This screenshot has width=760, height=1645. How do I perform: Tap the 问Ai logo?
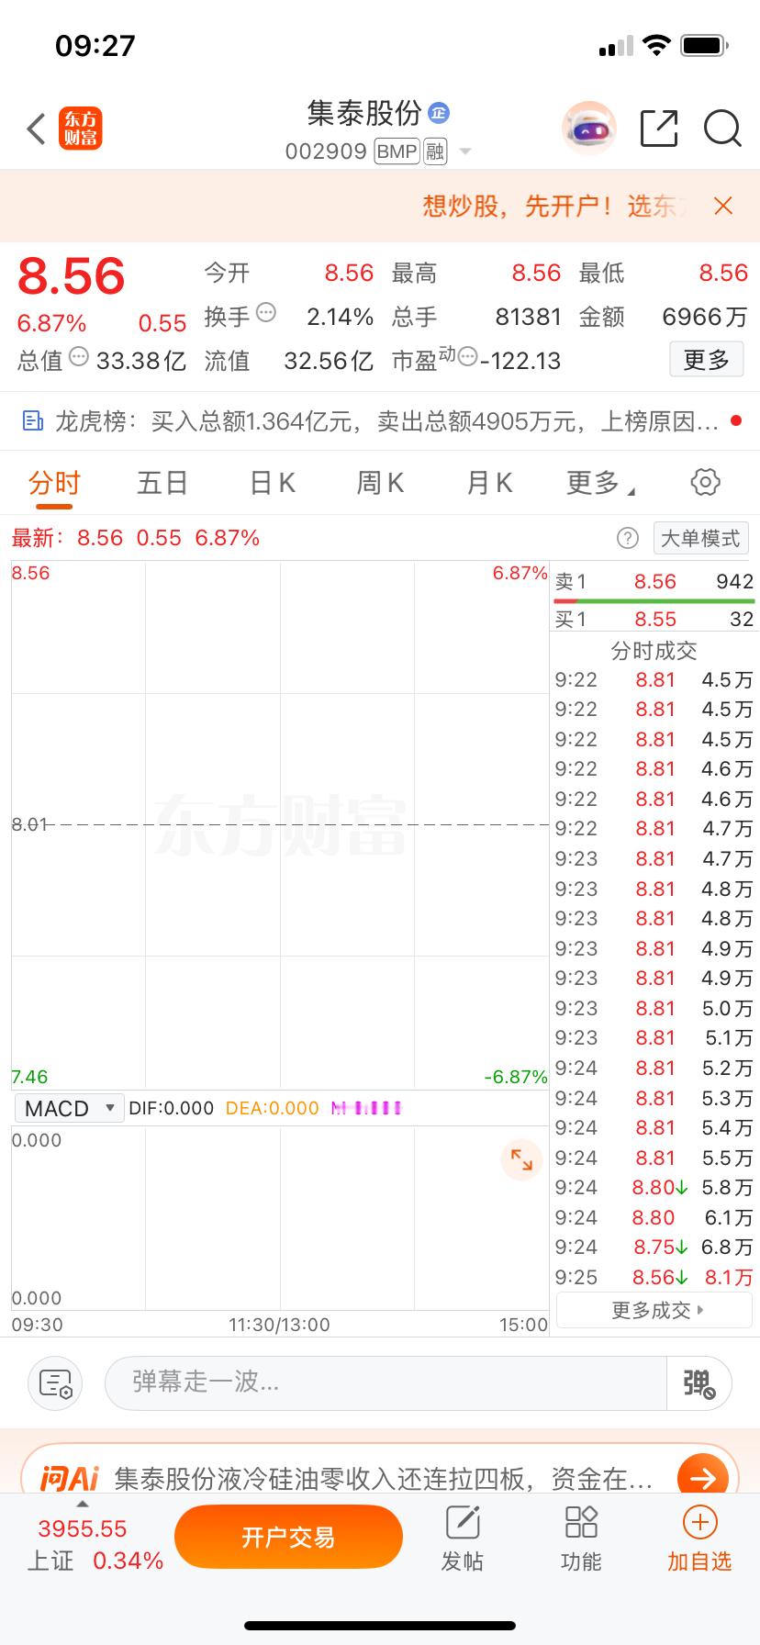(69, 1479)
